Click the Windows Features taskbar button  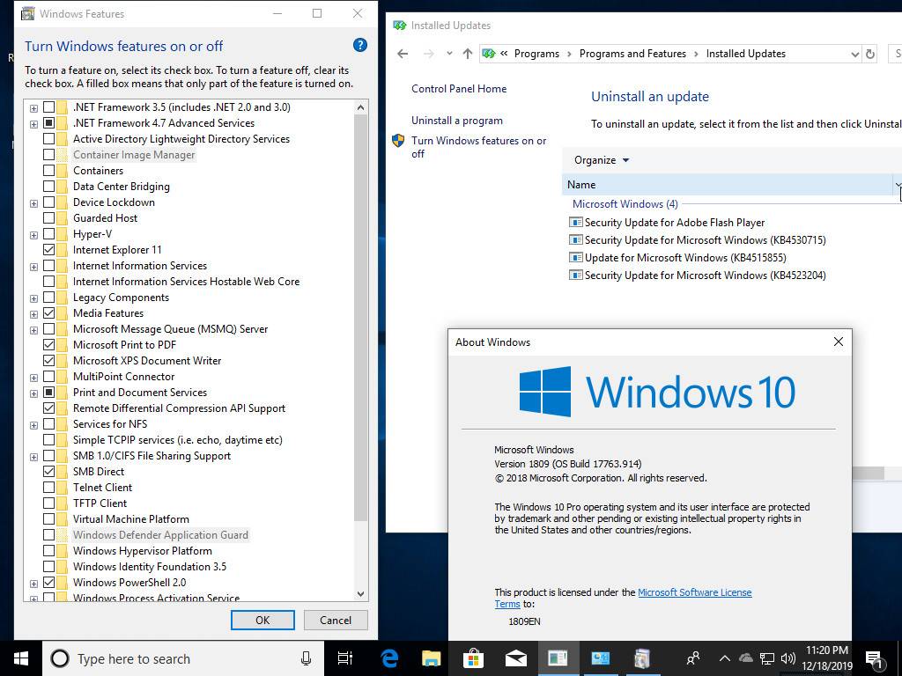tap(642, 658)
